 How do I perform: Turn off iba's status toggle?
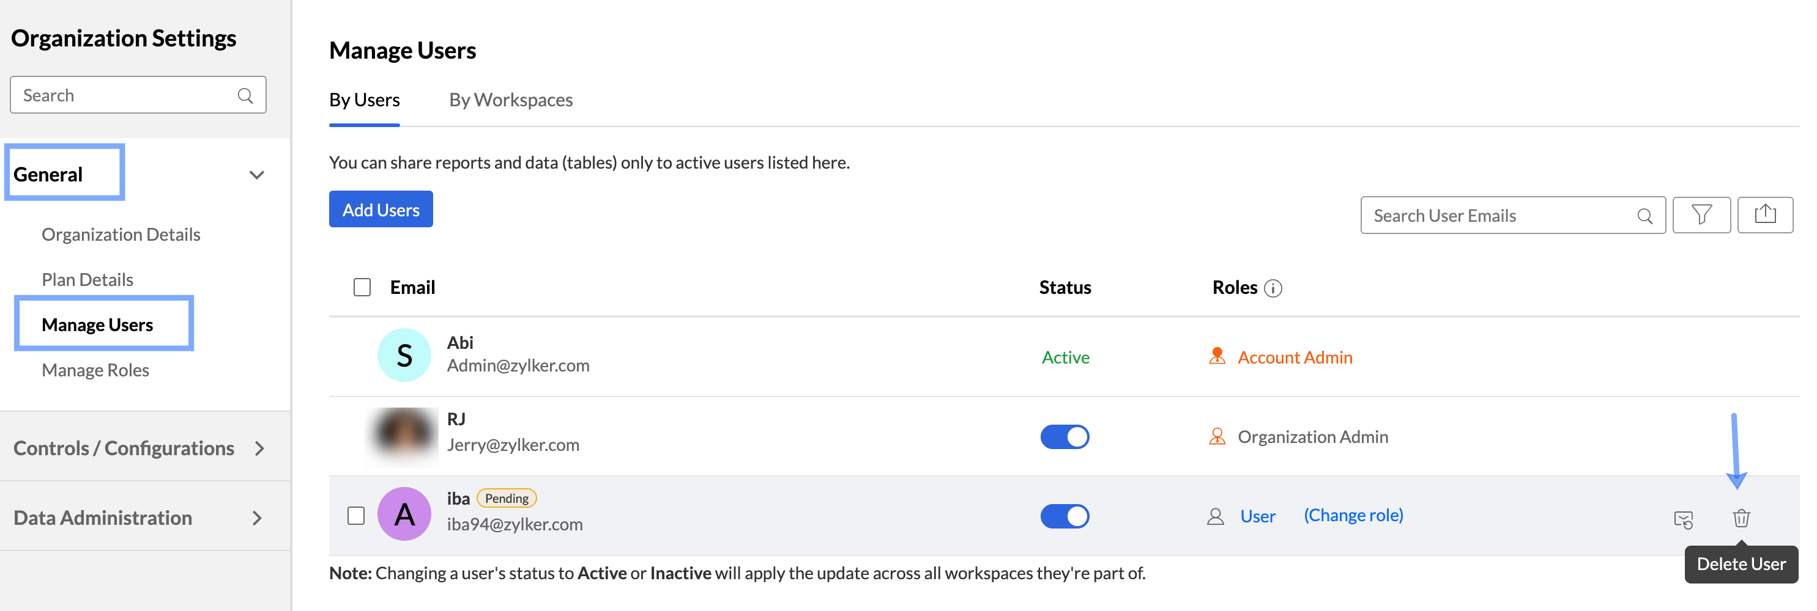tap(1065, 516)
